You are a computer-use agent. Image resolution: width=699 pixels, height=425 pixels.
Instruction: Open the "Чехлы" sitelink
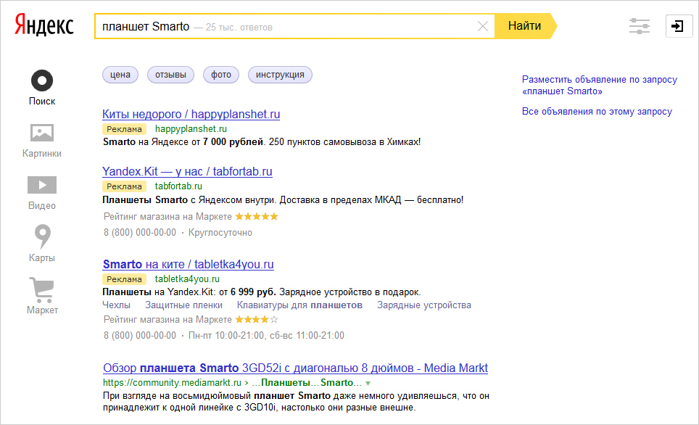pyautogui.click(x=117, y=305)
